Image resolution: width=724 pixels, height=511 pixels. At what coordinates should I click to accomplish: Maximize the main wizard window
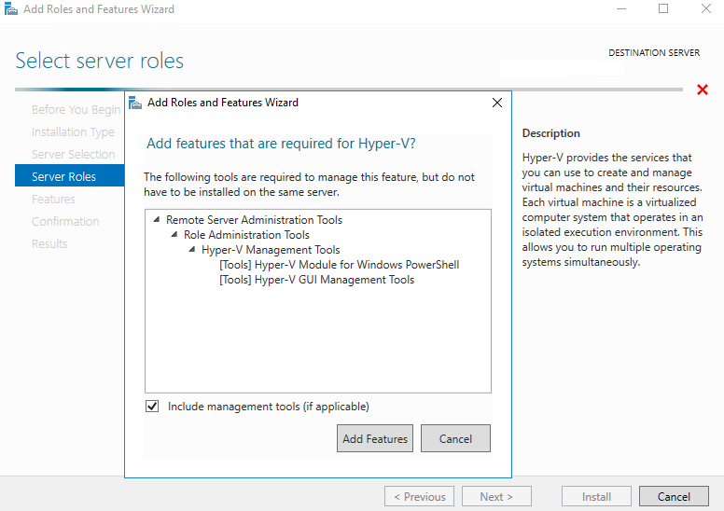point(663,9)
